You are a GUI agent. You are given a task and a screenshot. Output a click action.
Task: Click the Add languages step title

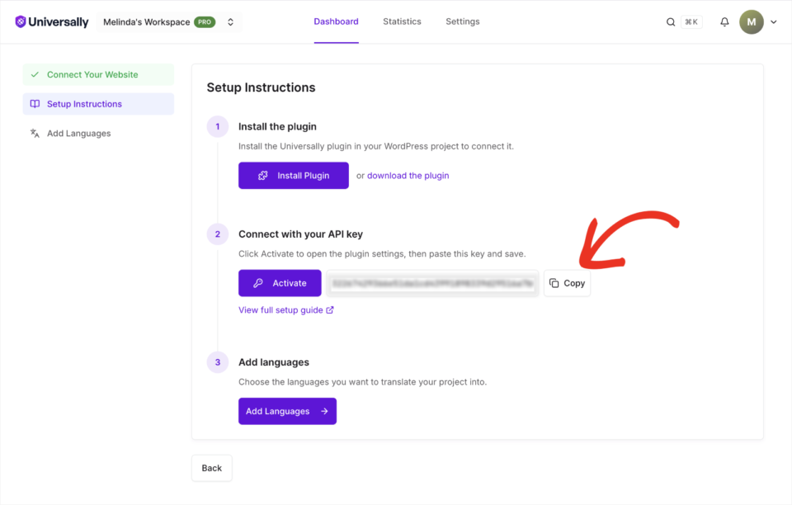click(274, 362)
